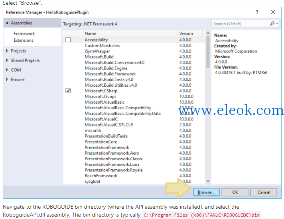Select Extensions under Assemblies
The width and height of the screenshot is (284, 219).
click(24, 40)
